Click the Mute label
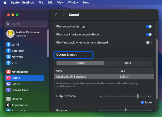Viewport: 162px width, 117px height. click(148, 102)
